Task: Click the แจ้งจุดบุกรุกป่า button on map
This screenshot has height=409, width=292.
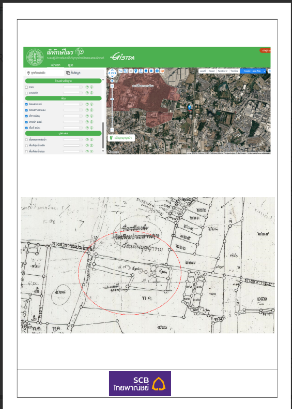Action: (x=121, y=138)
